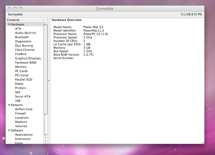
Task: Select Firewall under Network
Action: coord(20,113)
